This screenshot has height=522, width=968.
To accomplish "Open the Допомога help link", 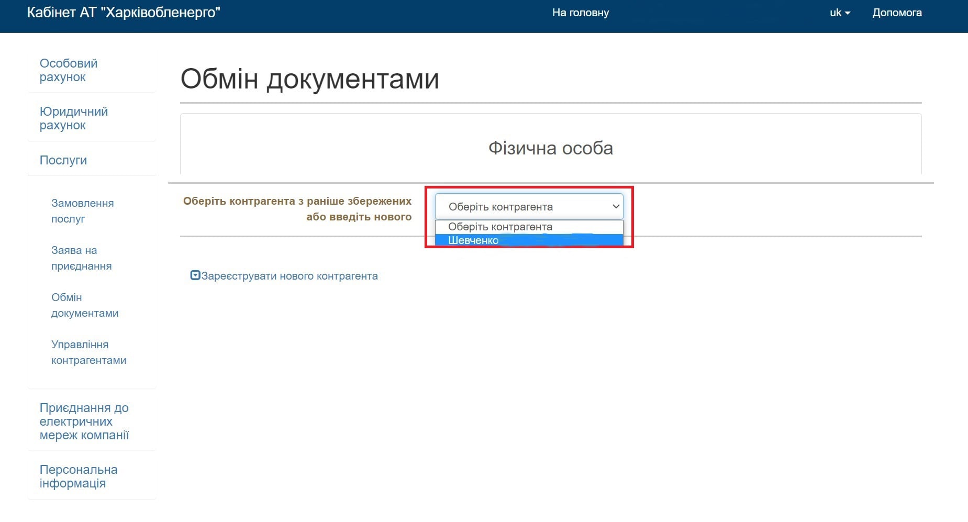I will click(897, 13).
